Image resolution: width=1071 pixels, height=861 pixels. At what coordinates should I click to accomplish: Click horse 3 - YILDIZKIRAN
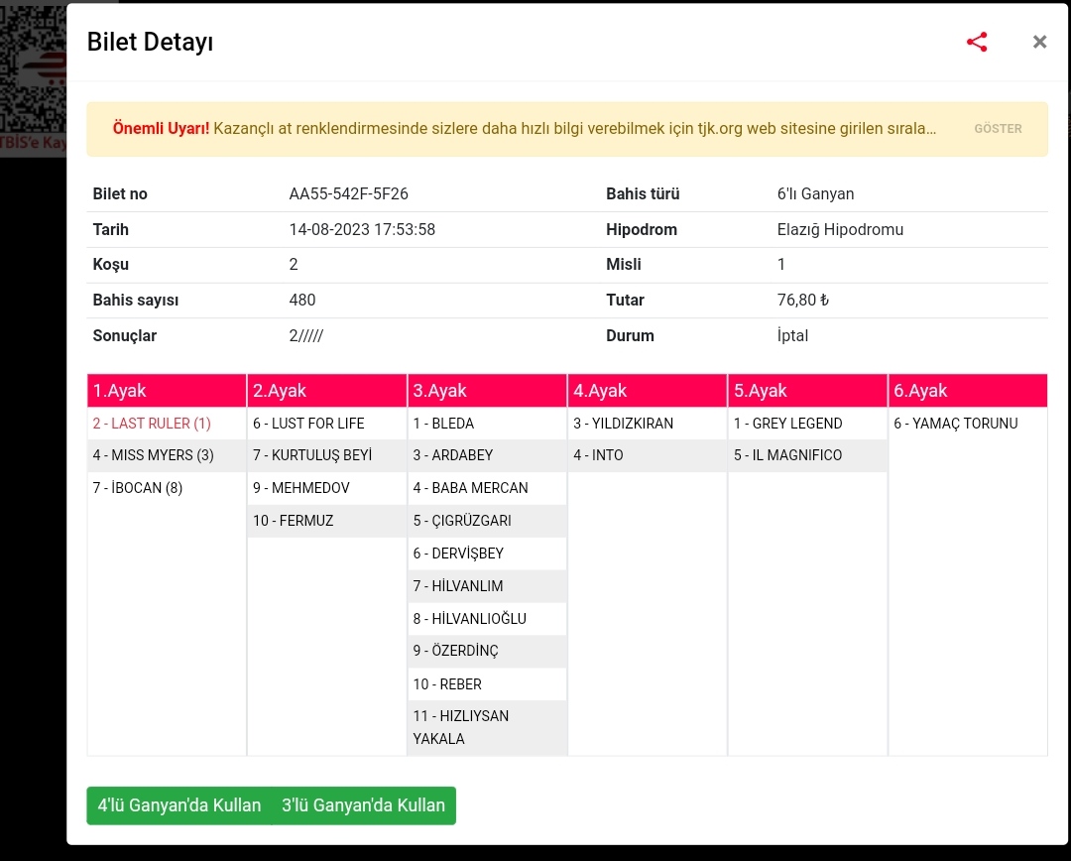coord(623,423)
